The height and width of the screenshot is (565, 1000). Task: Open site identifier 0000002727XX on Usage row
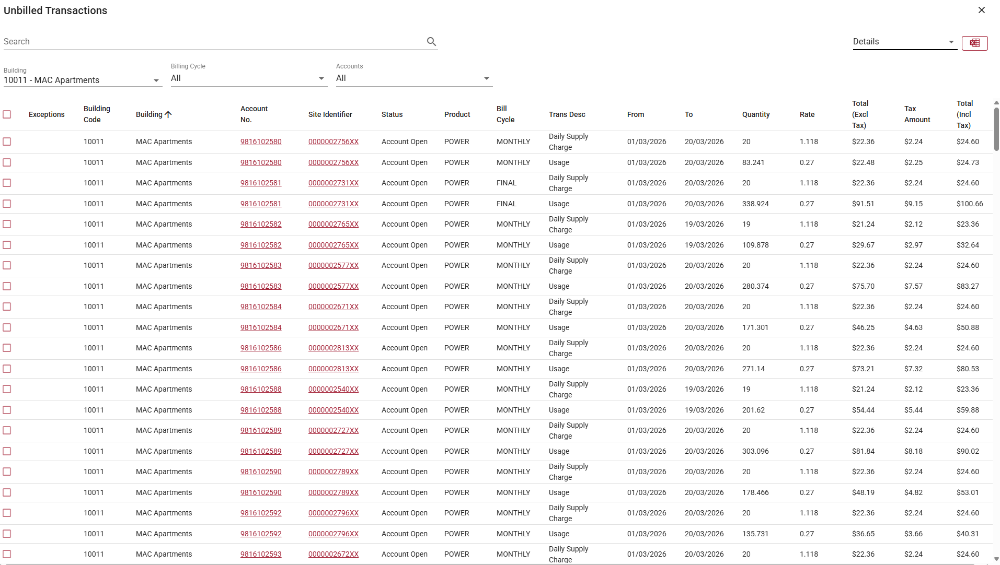click(x=334, y=451)
